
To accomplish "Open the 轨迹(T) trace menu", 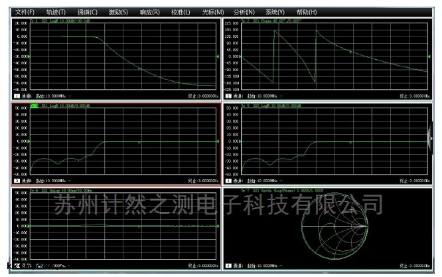I will pos(56,12).
